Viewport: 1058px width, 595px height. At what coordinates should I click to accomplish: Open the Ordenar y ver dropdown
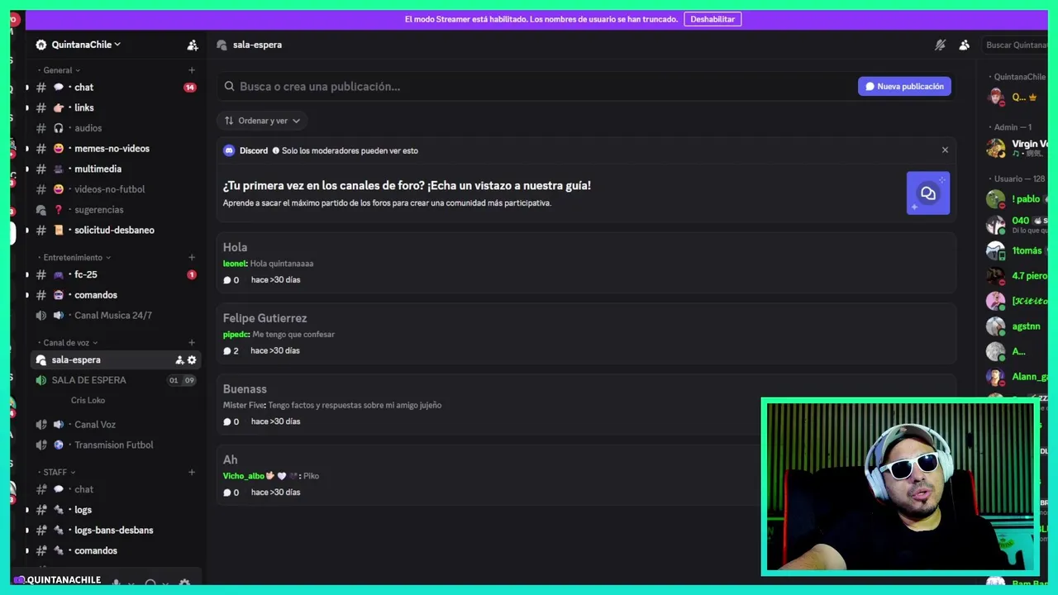point(262,121)
